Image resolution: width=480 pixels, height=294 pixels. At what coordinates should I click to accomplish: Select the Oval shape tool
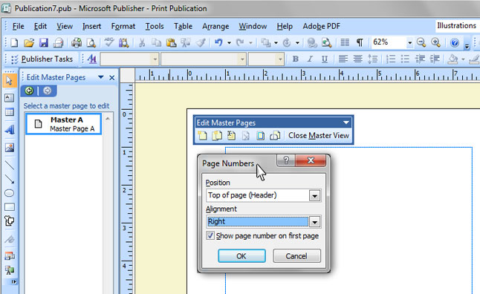tap(10, 193)
